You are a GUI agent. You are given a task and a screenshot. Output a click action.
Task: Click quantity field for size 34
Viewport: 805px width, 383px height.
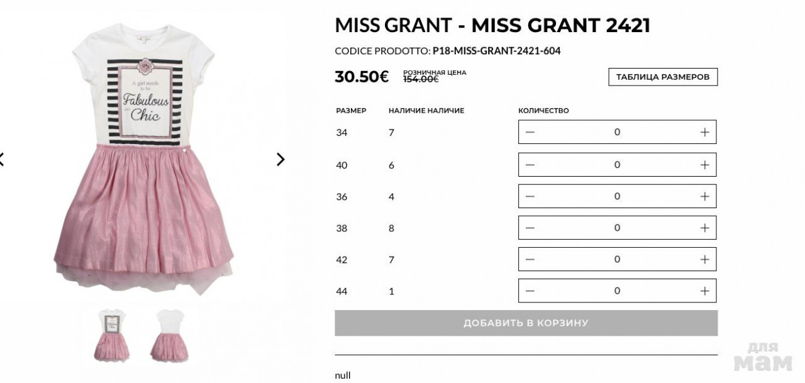617,132
